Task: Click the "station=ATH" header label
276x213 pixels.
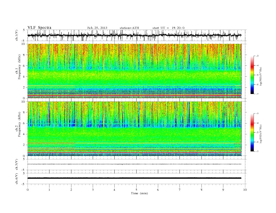Action: (x=129, y=28)
